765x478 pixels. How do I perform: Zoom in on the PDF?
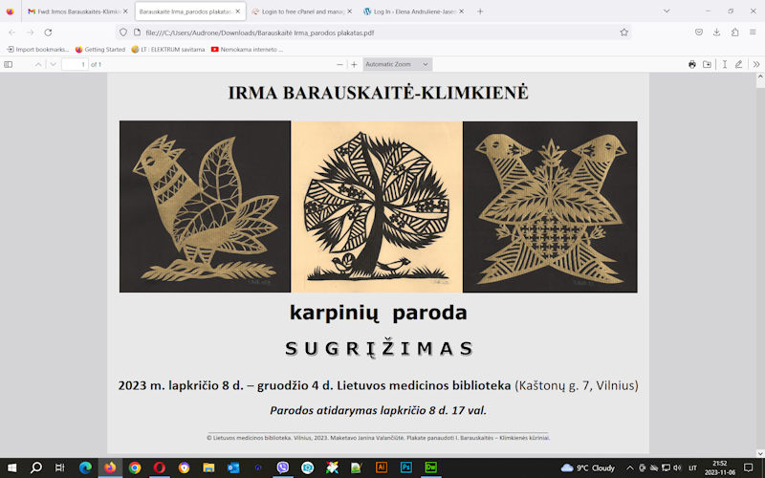(354, 64)
